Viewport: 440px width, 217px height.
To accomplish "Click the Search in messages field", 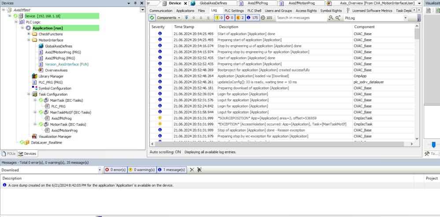I will [x=301, y=18].
